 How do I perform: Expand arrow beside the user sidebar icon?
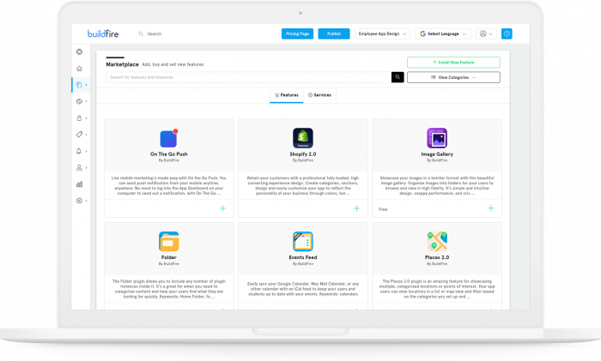87,168
